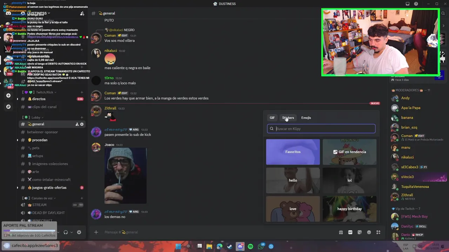449x252 pixels.
Task: Open the sticker picker icon in message bar
Action: coord(360,232)
